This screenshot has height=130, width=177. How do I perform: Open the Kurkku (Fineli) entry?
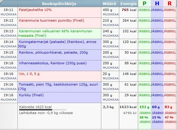[x=31, y=95]
